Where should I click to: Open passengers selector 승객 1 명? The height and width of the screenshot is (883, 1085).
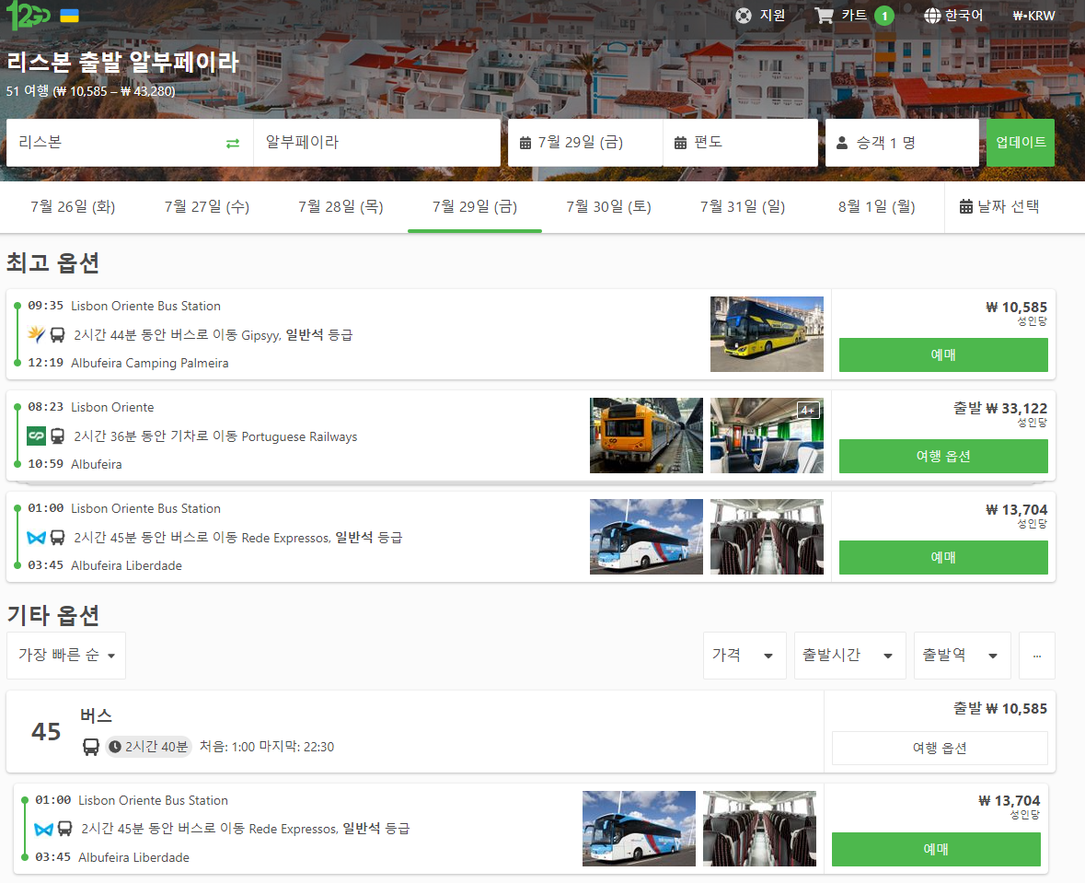click(x=902, y=143)
